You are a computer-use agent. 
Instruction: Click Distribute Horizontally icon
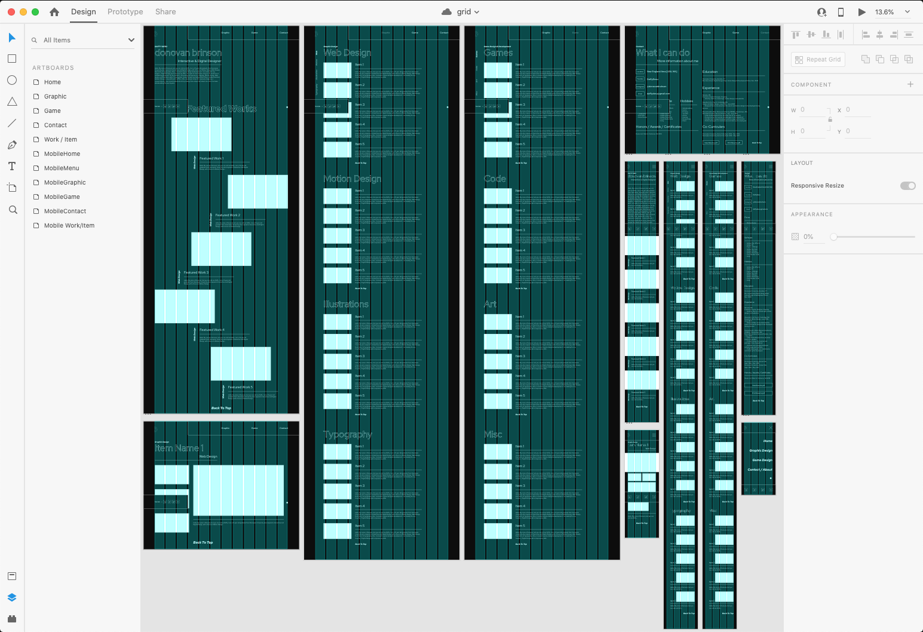point(841,35)
